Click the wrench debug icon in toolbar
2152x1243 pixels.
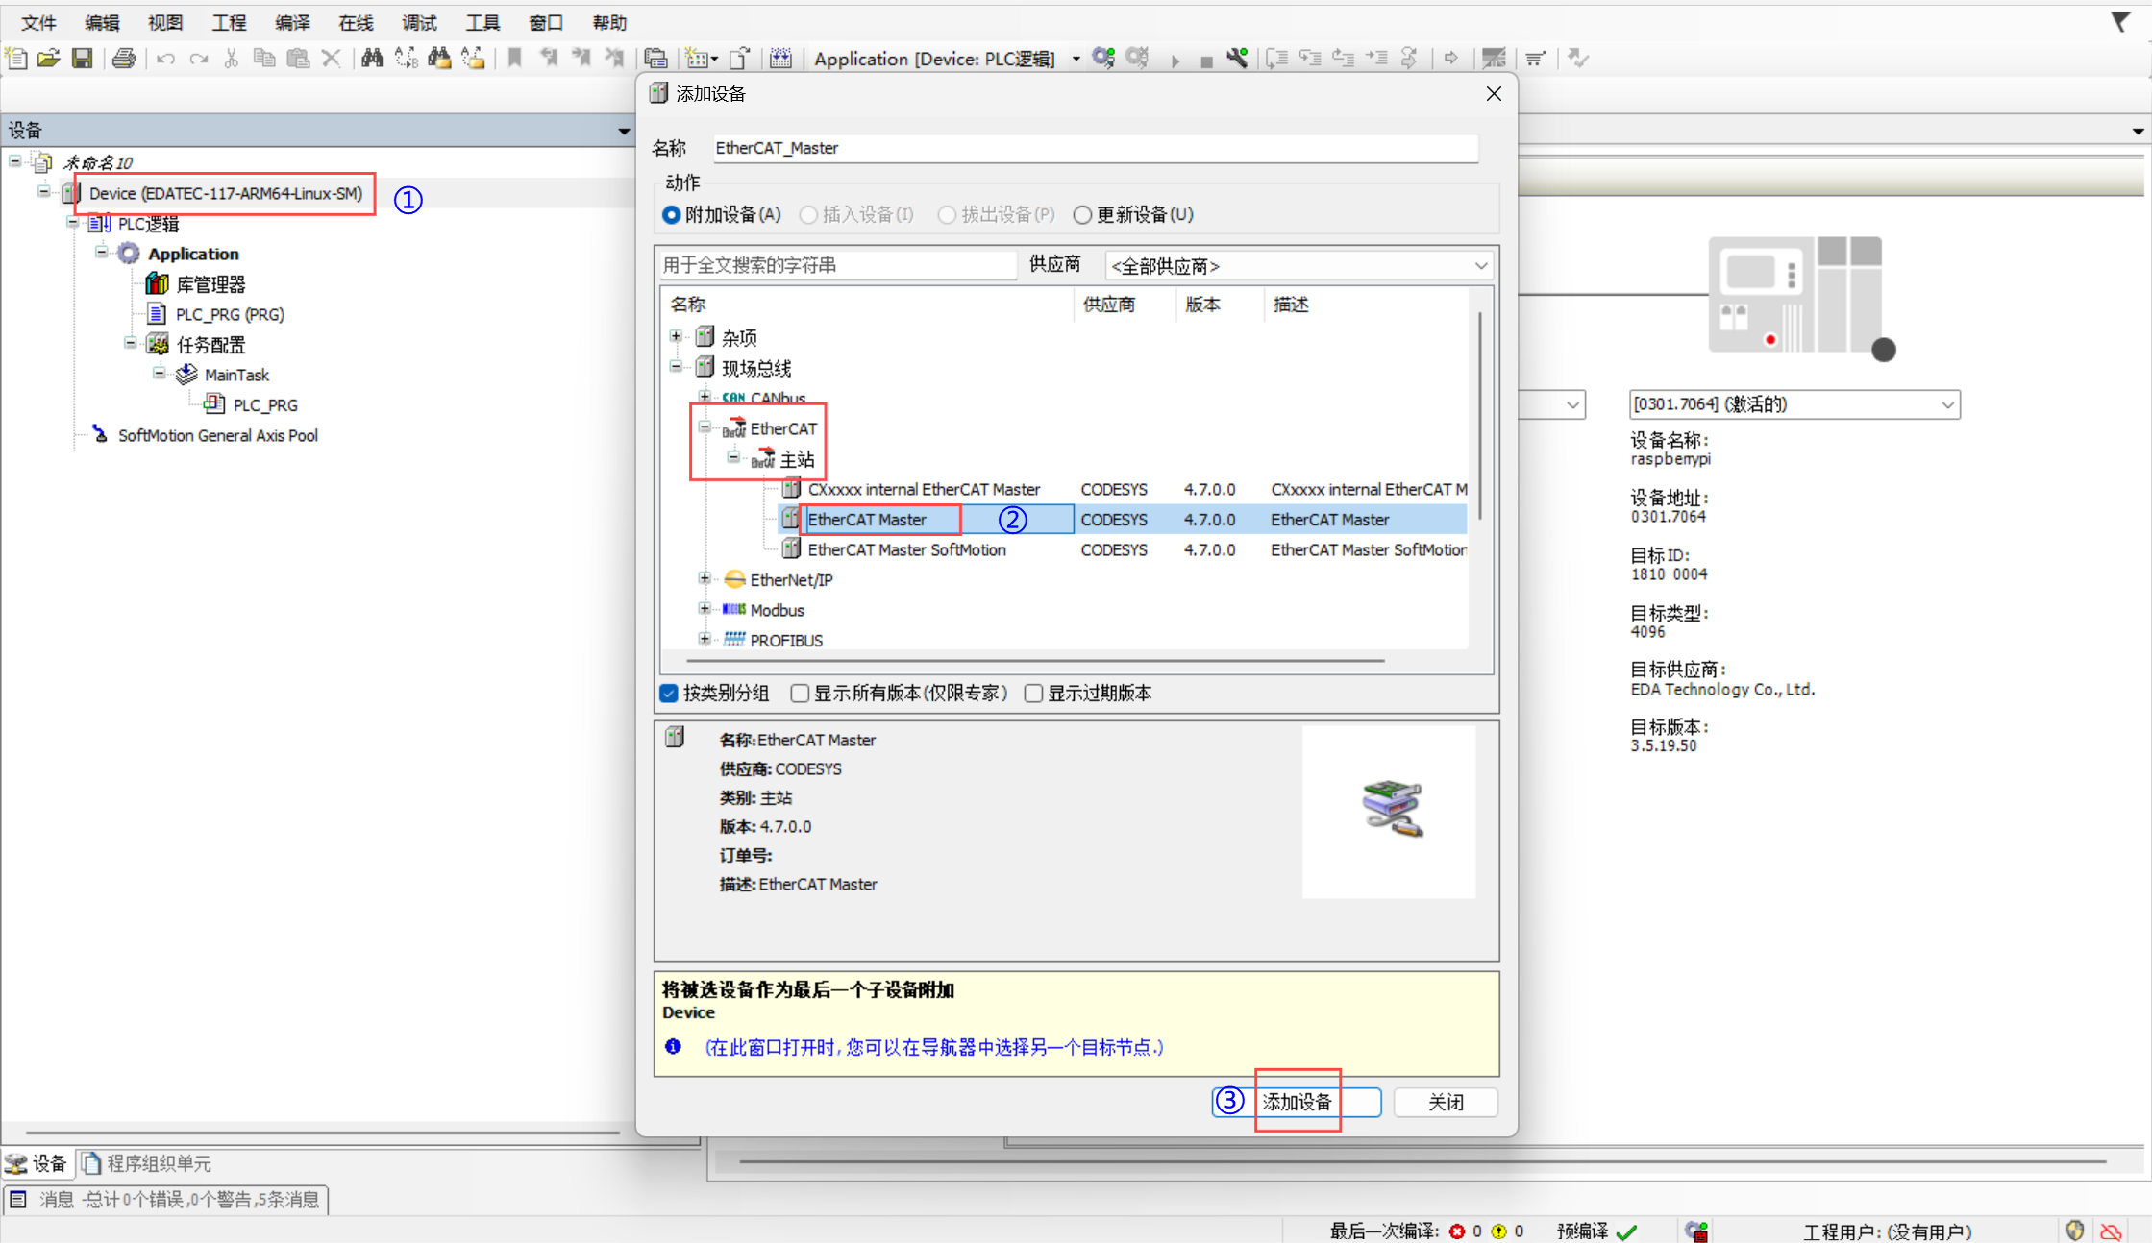tap(1238, 59)
